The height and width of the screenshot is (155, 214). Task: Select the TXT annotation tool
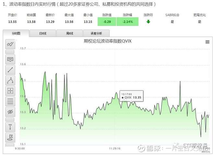click(10, 59)
